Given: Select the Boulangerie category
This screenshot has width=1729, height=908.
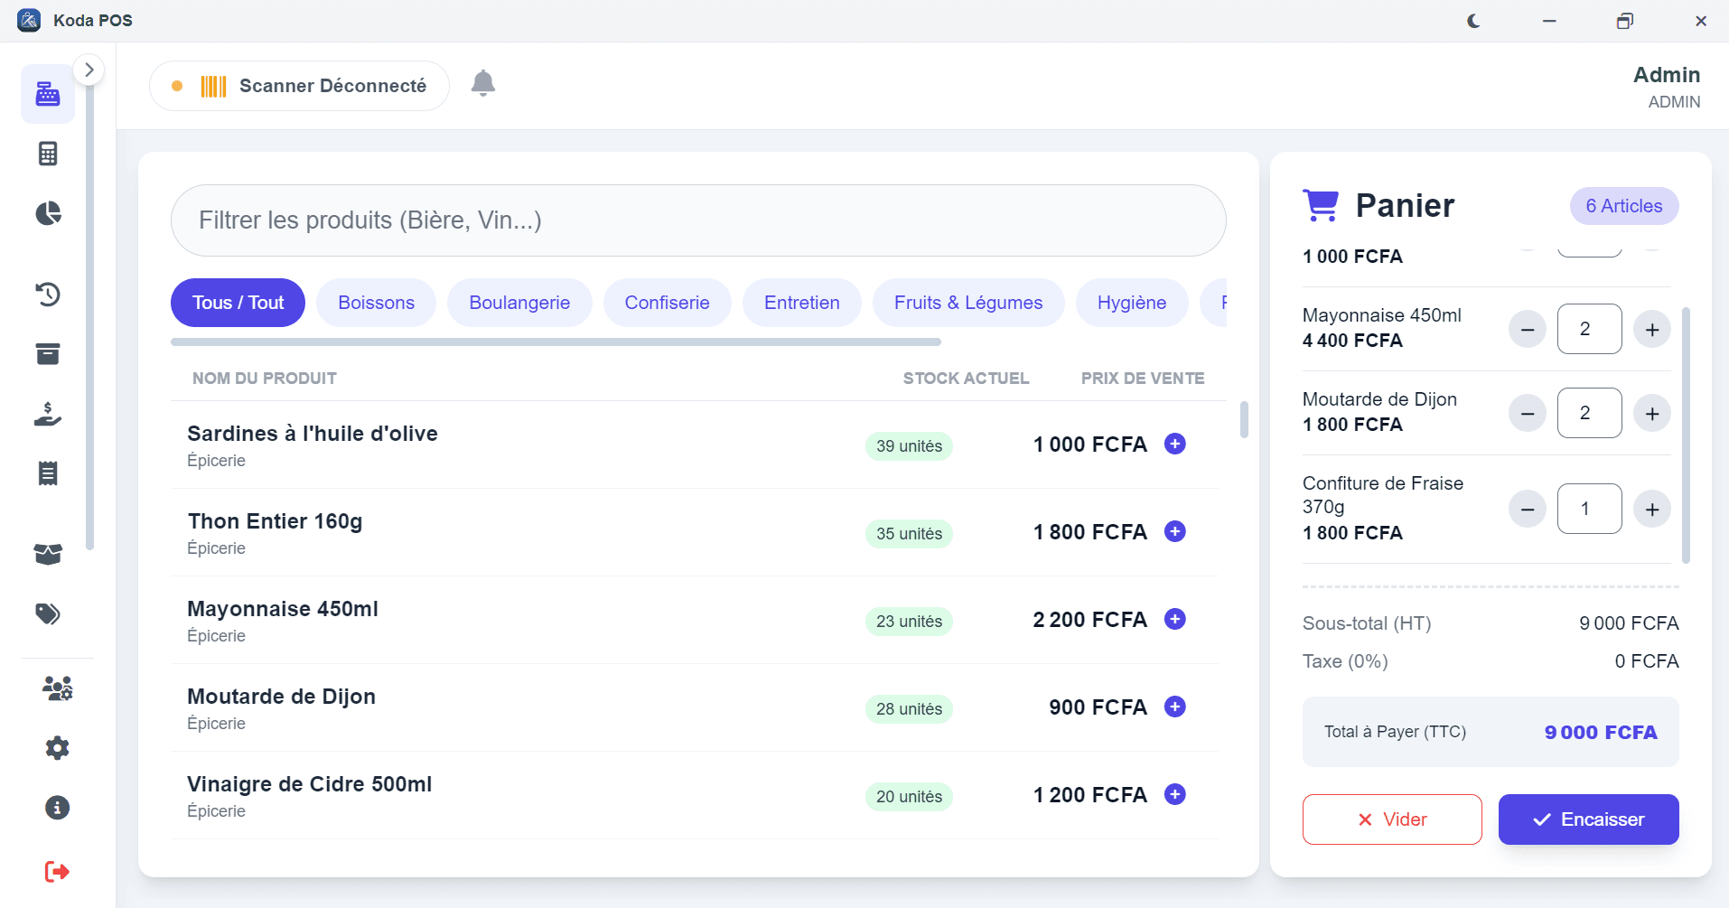Looking at the screenshot, I should point(519,303).
